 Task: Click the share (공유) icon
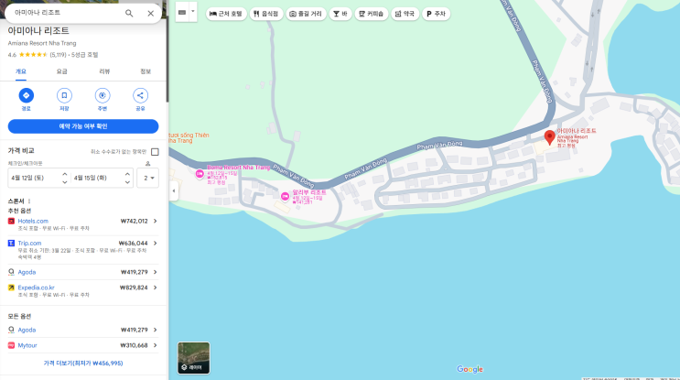[x=141, y=95]
